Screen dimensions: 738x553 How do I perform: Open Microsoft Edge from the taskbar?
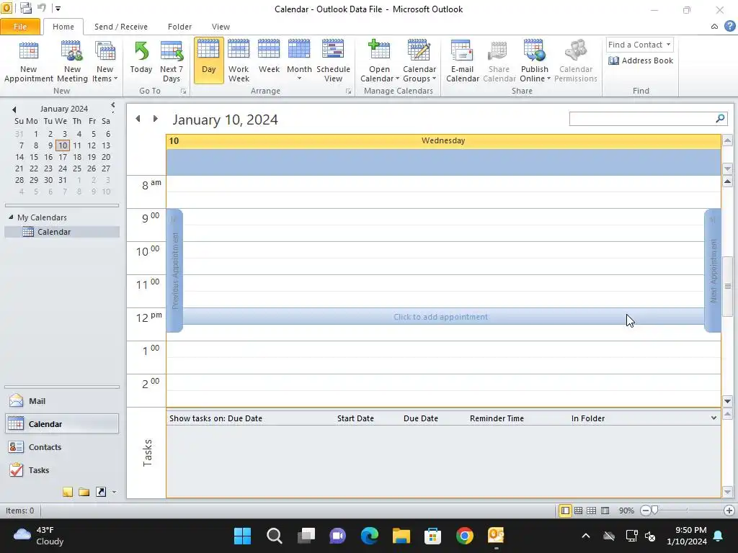pos(370,536)
